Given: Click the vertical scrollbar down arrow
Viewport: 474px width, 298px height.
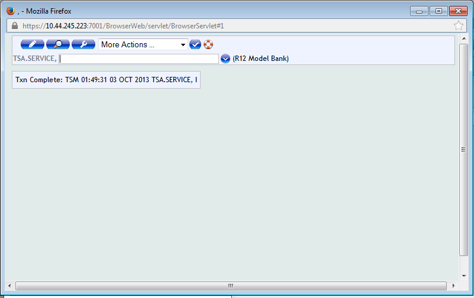Looking at the screenshot, I should pyautogui.click(x=464, y=276).
